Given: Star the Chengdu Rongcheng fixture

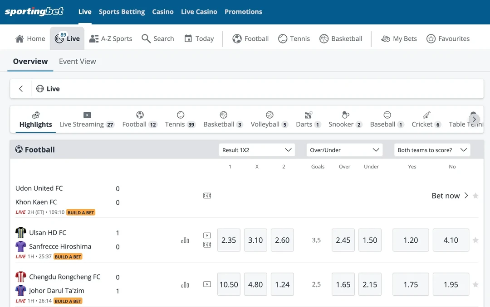Looking at the screenshot, I should click(x=475, y=284).
